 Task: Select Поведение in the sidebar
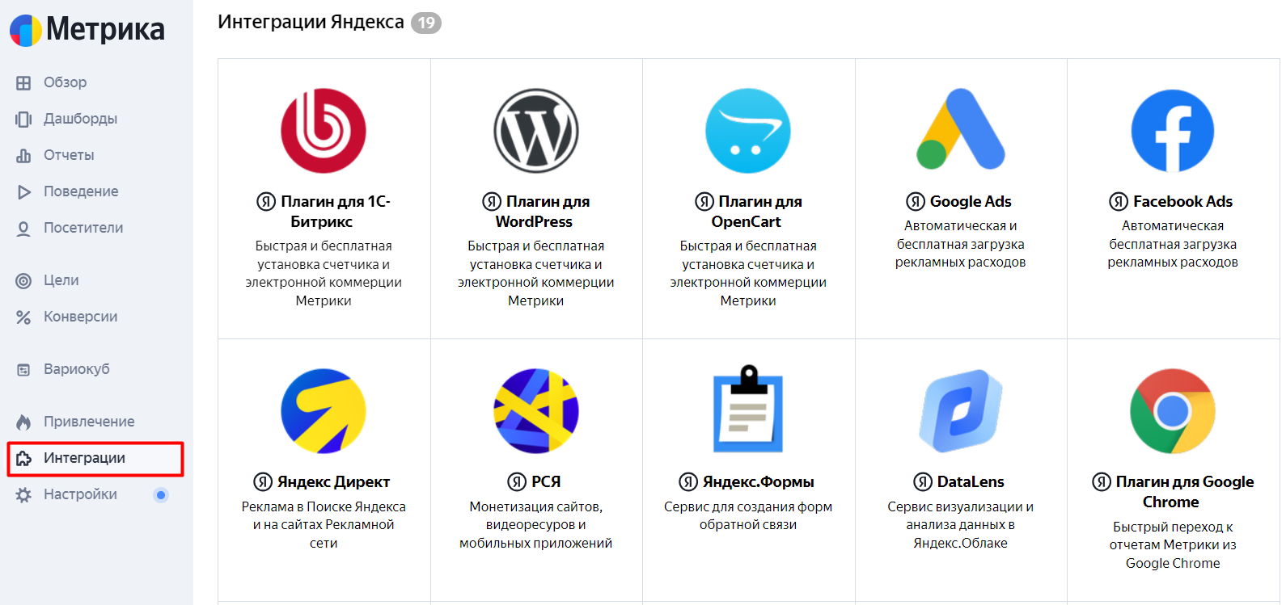tap(81, 191)
